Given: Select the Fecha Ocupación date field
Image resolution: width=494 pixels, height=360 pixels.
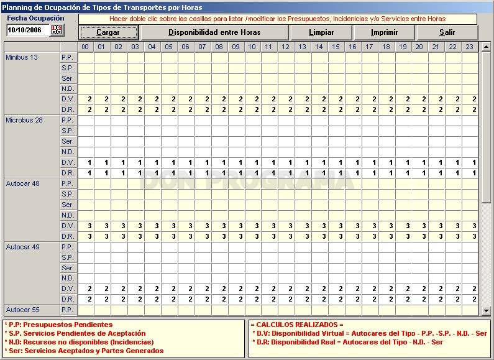Looking at the screenshot, I should point(28,30).
